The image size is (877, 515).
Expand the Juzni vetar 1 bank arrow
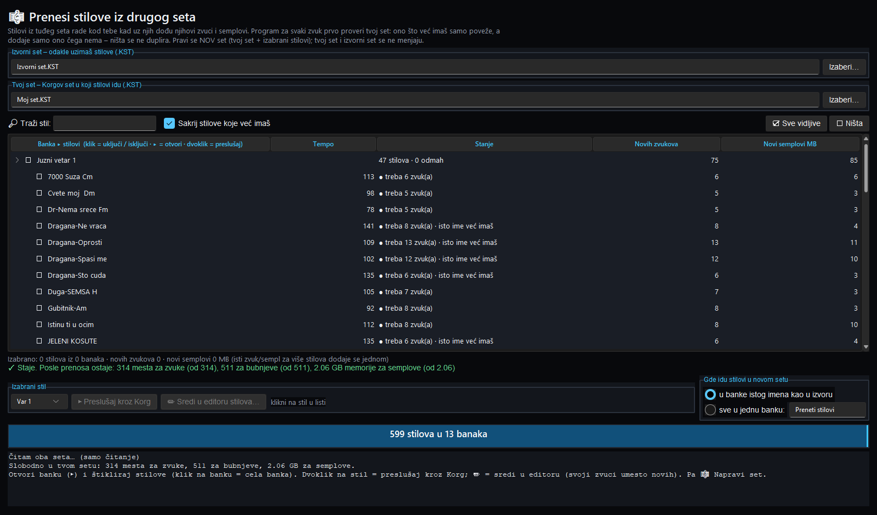coord(17,160)
